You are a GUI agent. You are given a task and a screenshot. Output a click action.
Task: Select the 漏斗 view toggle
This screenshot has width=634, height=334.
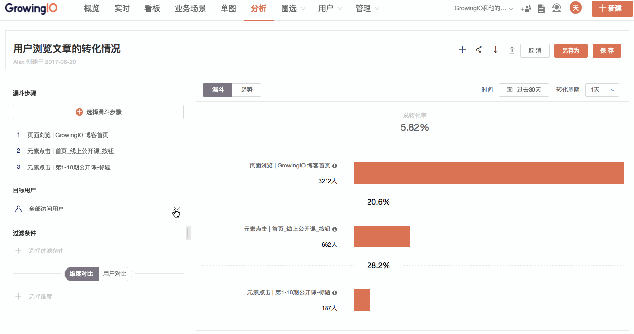pyautogui.click(x=218, y=90)
